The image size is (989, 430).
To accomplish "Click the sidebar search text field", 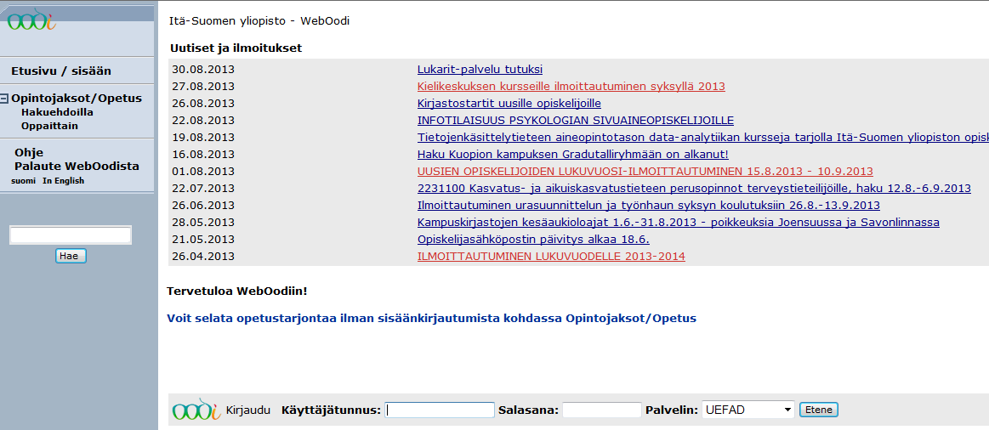I will pos(71,235).
